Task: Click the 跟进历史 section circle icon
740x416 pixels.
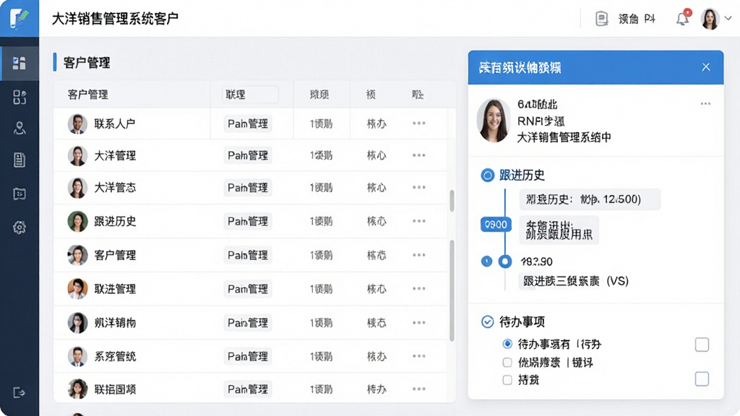Action: tap(488, 175)
